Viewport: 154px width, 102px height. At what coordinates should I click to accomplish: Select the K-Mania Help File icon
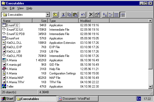click(4, 69)
